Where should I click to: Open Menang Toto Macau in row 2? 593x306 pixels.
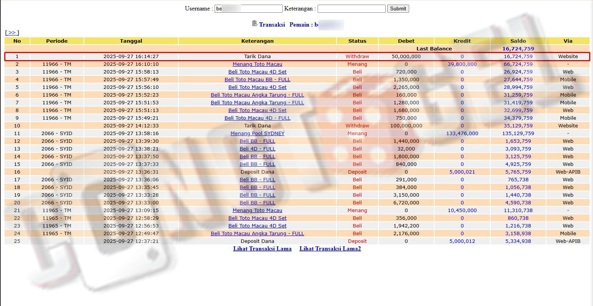pos(257,64)
